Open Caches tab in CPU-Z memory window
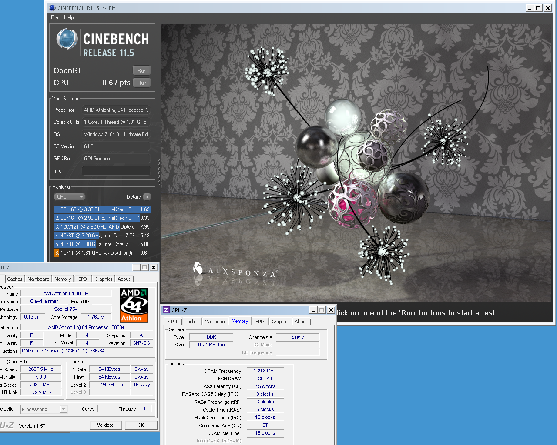Viewport: 557px width, 445px height. click(192, 322)
